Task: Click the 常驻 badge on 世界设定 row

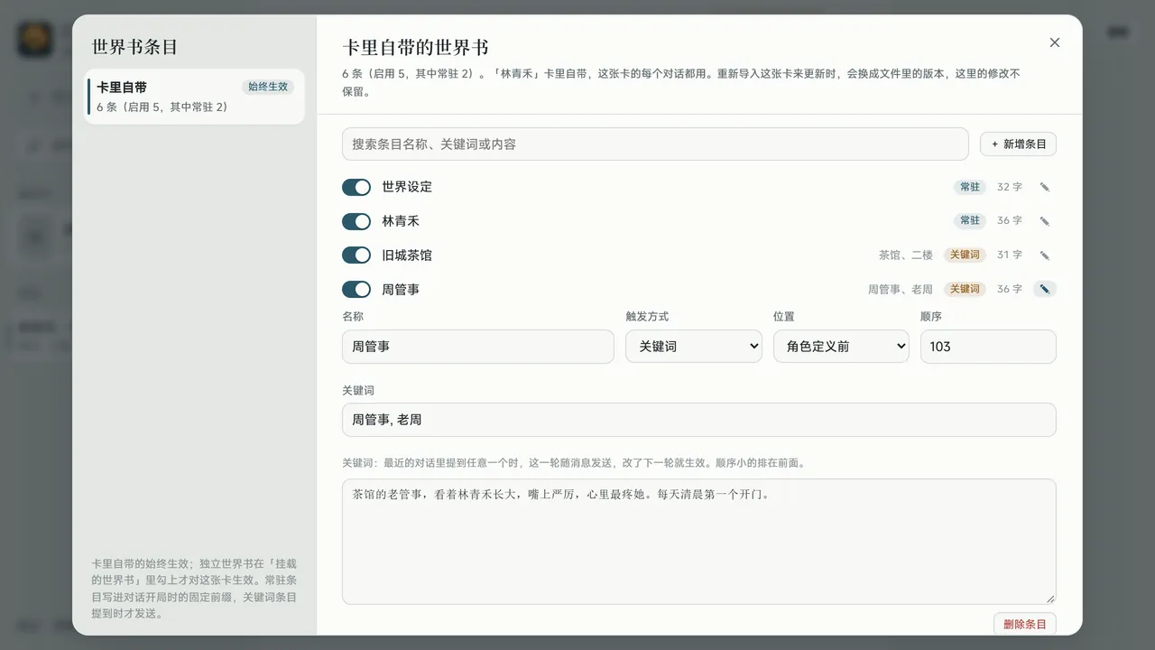Action: [x=970, y=187]
